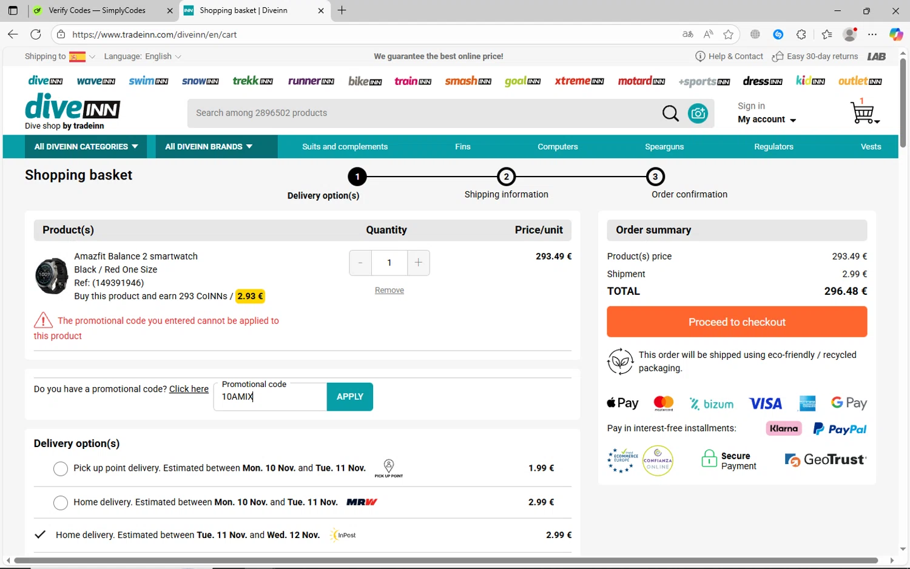Image resolution: width=910 pixels, height=569 pixels.
Task: Remove the Amazfit smartwatch from basket
Action: point(389,291)
